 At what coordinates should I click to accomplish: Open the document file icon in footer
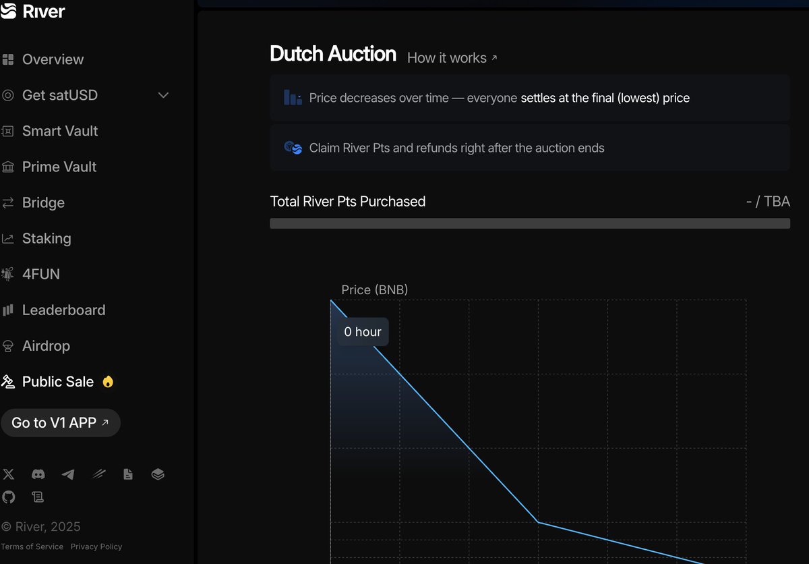pos(128,474)
